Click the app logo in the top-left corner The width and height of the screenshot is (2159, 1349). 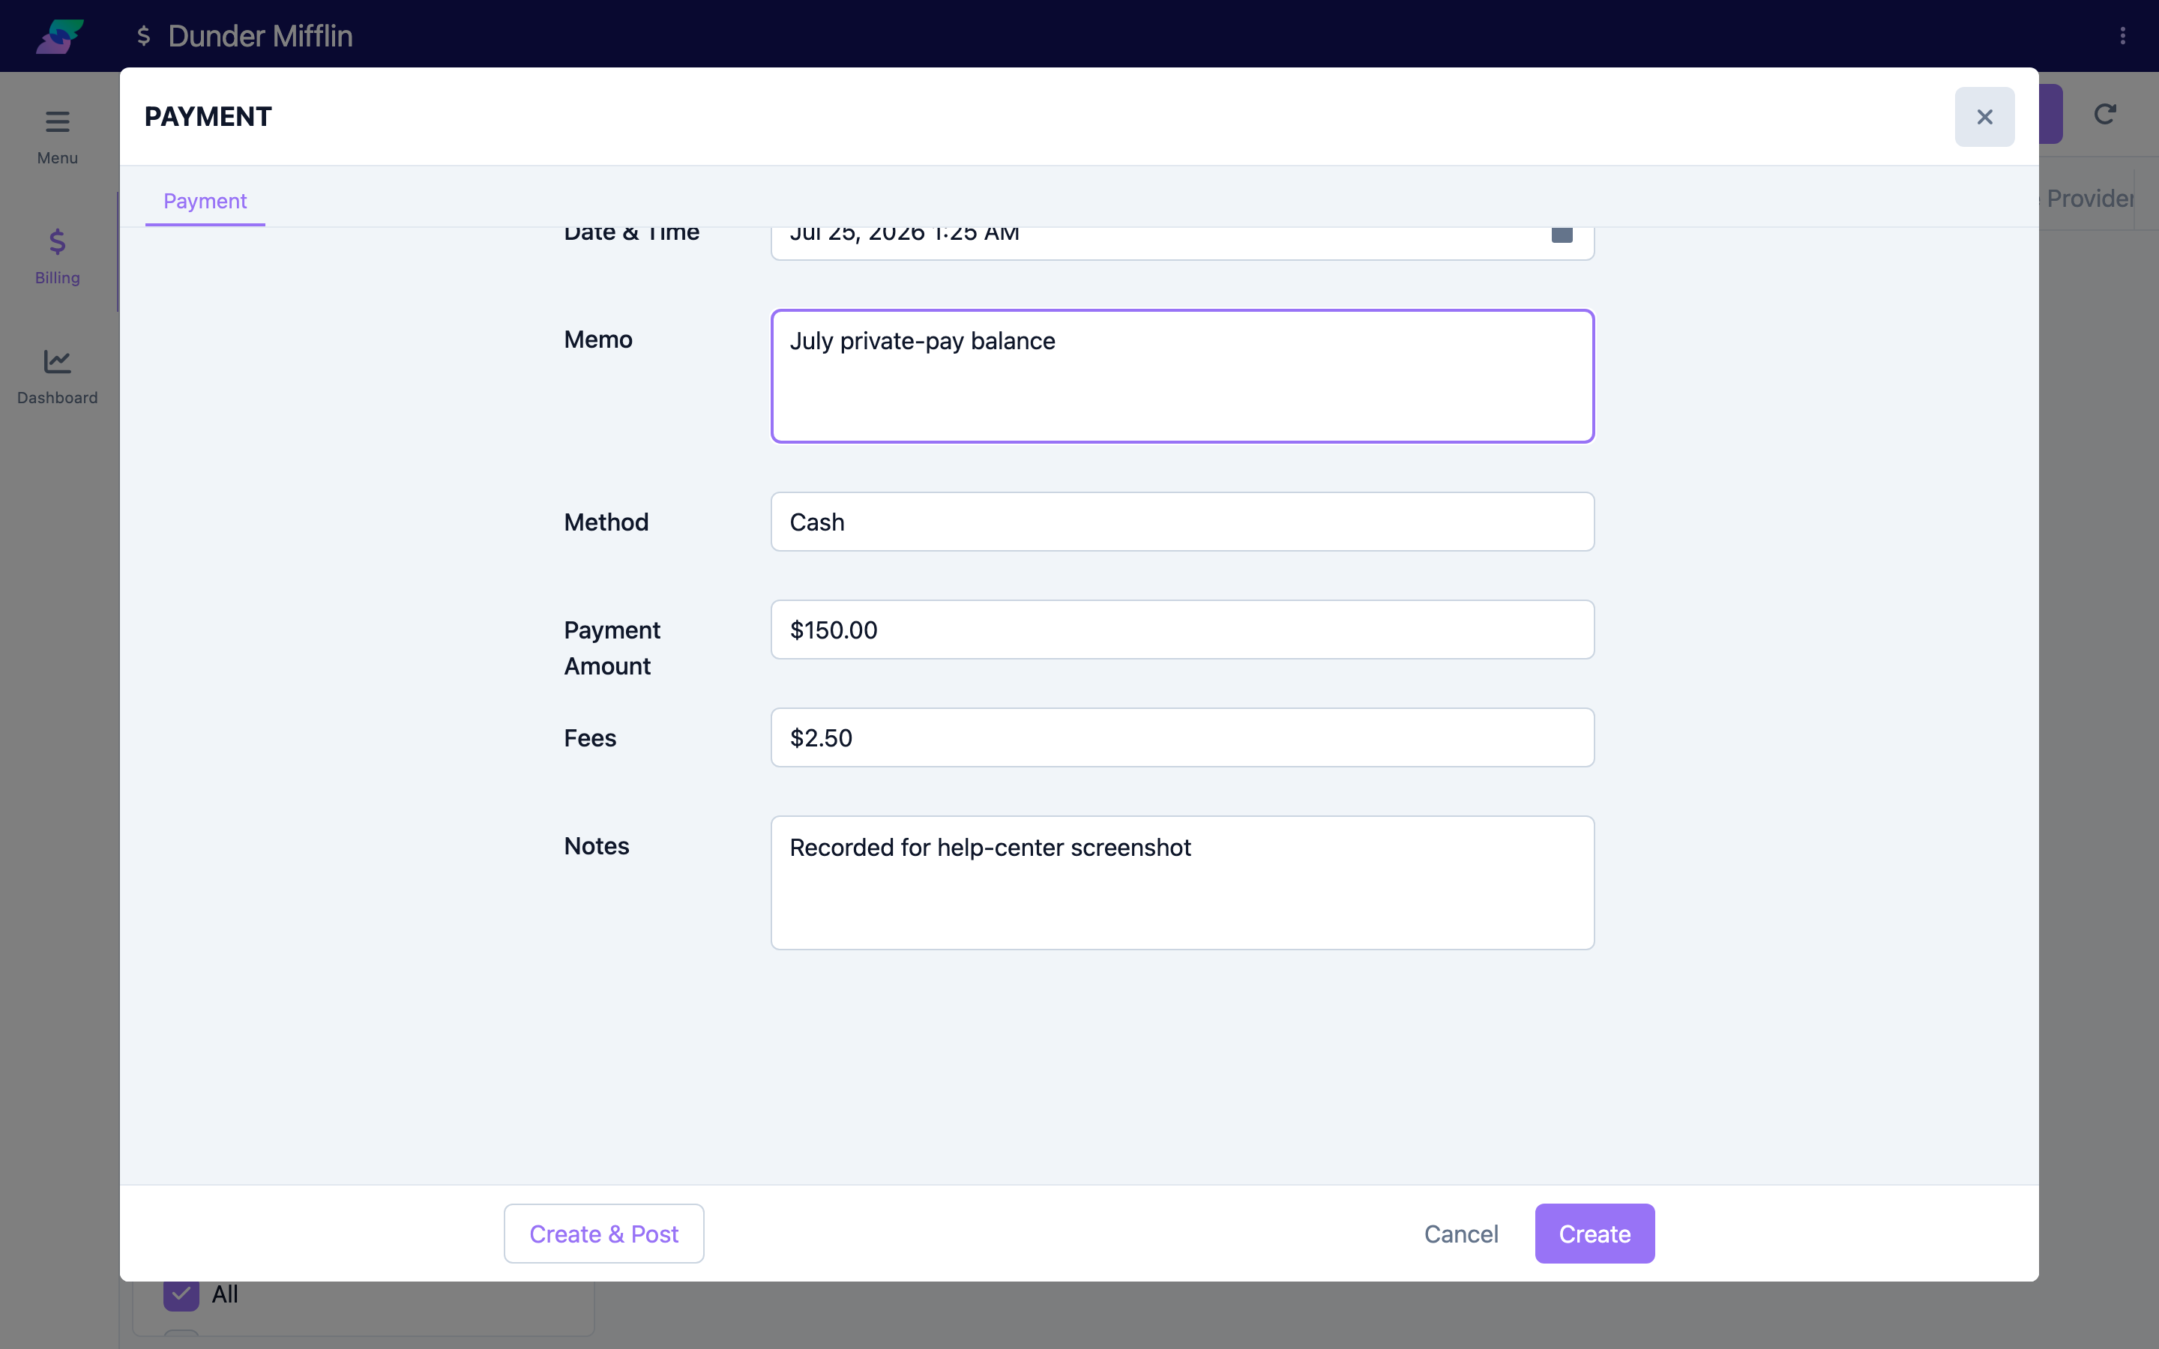pos(60,36)
